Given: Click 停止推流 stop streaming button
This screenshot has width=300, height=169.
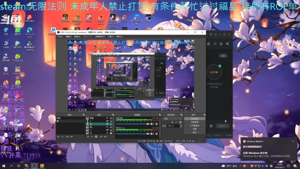Looking at the screenshot, I should click(195, 119).
